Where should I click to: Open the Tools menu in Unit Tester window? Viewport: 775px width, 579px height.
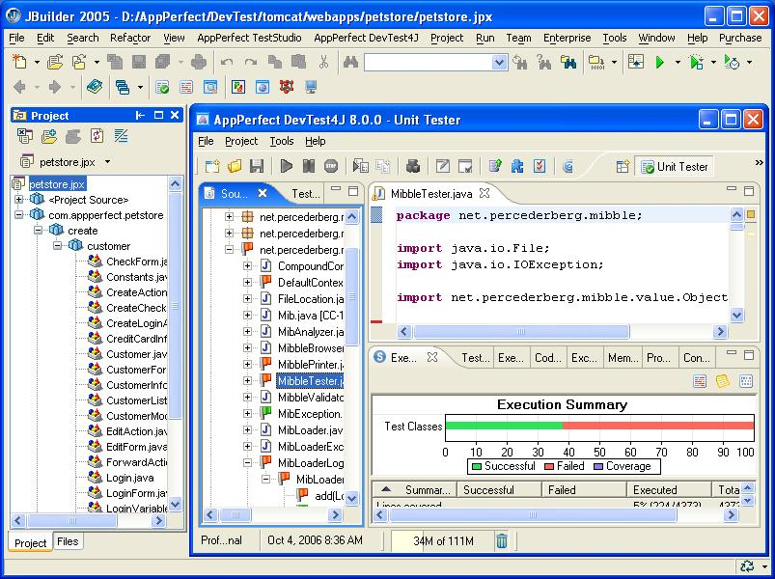coord(282,141)
